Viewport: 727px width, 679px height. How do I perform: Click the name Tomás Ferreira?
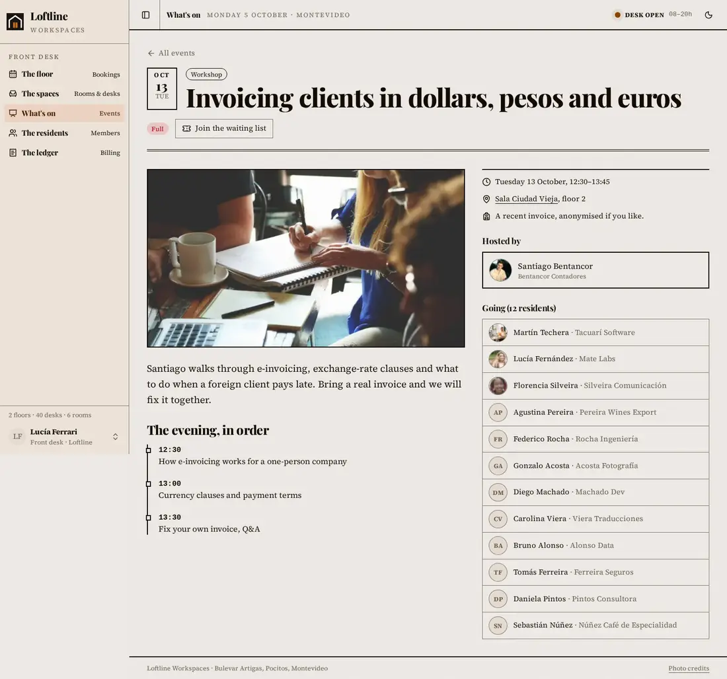[x=540, y=573]
